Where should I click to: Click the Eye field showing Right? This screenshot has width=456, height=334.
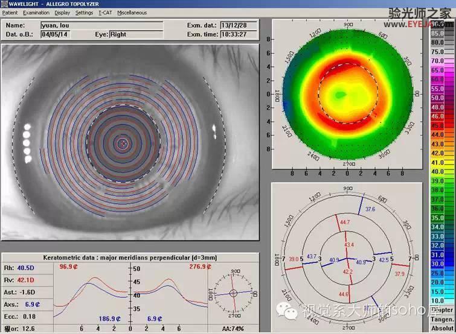click(x=136, y=34)
